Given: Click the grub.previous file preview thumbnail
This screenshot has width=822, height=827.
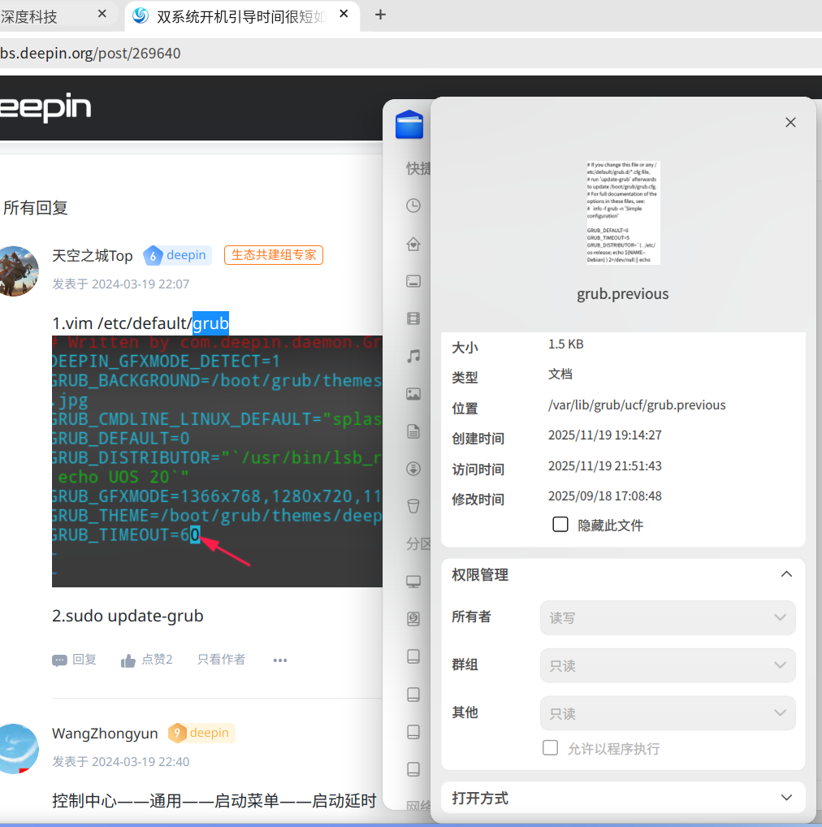Looking at the screenshot, I should 623,213.
